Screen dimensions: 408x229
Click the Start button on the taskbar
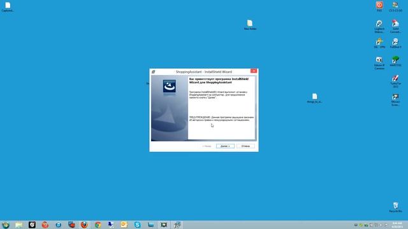[6, 225]
